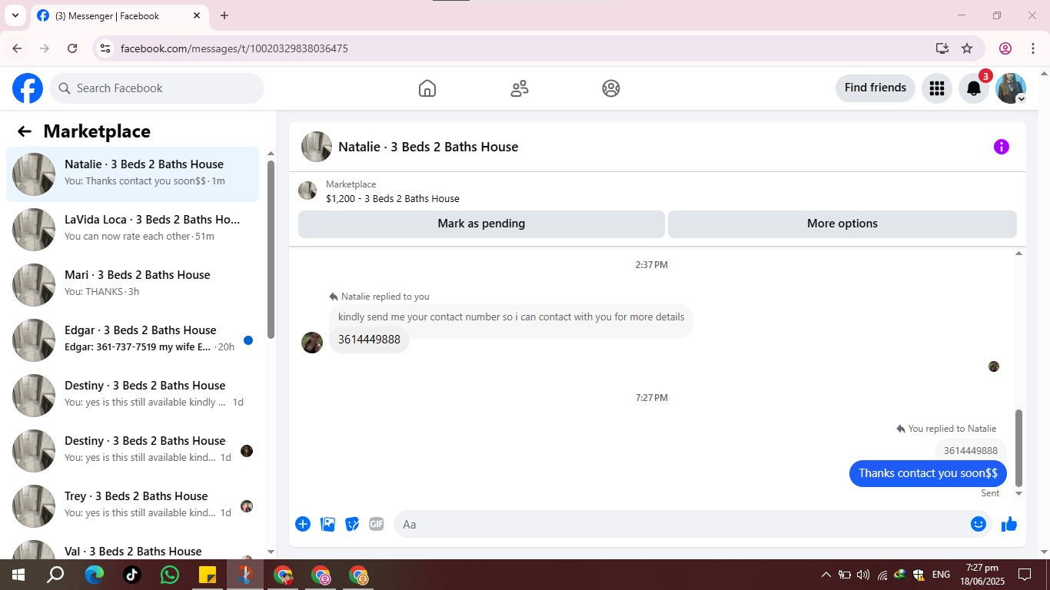
Task: Click the kindly send me contact number quote
Action: click(511, 317)
